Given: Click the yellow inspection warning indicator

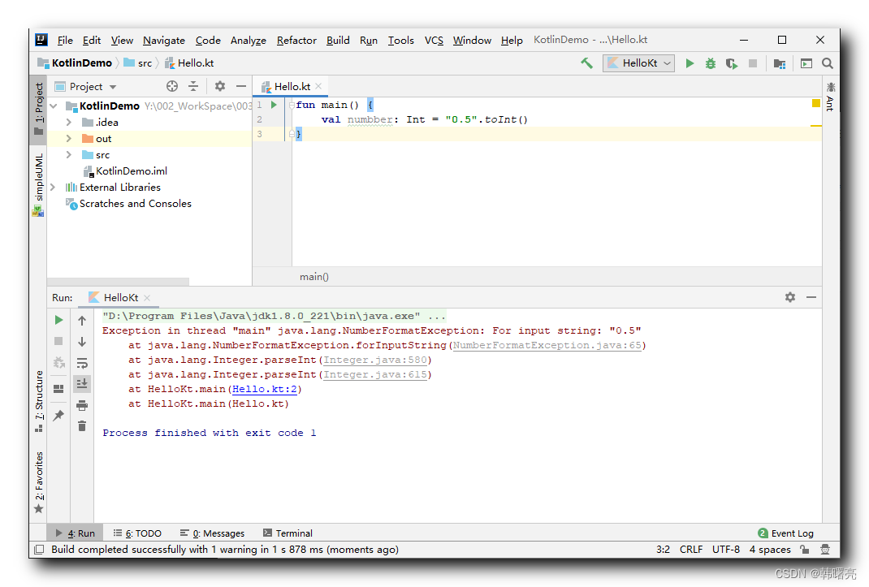Looking at the screenshot, I should click(x=815, y=103).
